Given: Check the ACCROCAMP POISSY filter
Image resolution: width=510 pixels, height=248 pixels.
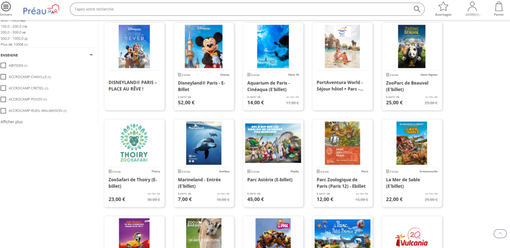Looking at the screenshot, I should [x=3, y=99].
